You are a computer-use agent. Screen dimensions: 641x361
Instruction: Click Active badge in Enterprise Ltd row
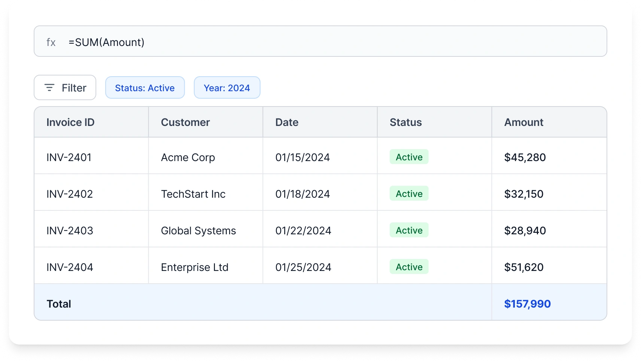point(409,267)
